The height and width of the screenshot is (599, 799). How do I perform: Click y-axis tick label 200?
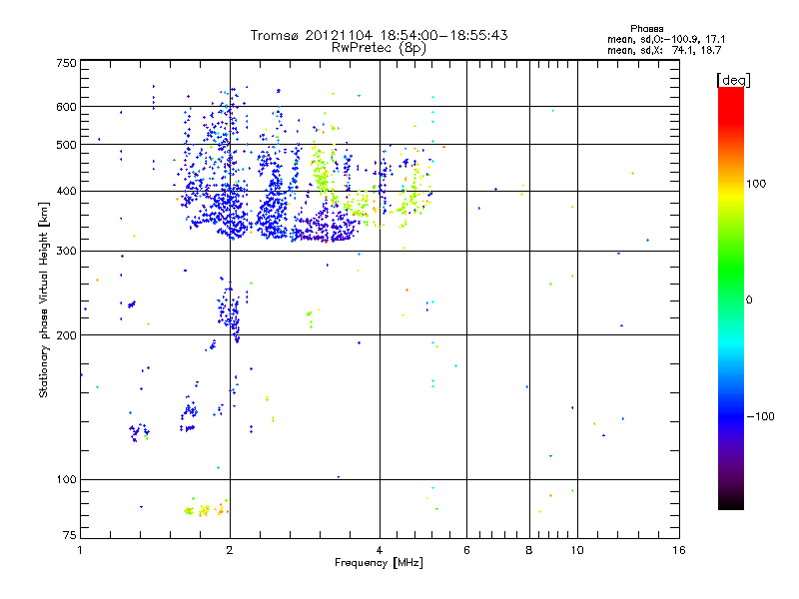66,335
